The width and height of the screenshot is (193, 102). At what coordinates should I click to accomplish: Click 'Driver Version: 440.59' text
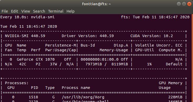(x=88, y=36)
